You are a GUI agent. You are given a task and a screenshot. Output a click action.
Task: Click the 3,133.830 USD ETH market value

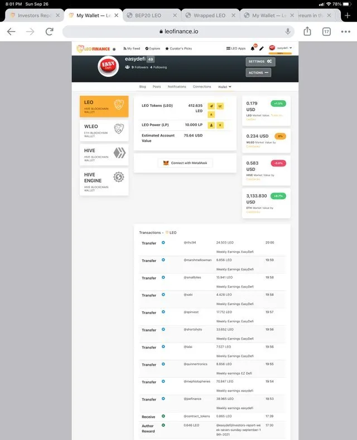(x=257, y=199)
